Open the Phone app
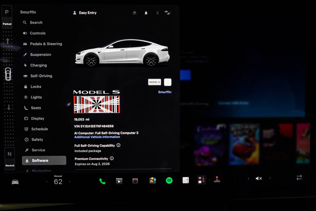The height and width of the screenshot is (211, 316). tap(102, 181)
